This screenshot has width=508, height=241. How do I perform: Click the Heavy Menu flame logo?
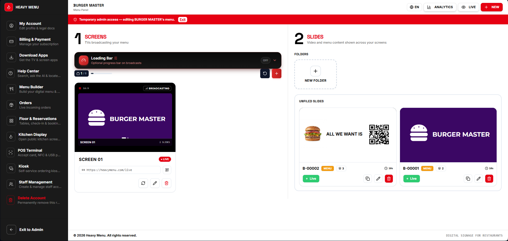[9, 7]
